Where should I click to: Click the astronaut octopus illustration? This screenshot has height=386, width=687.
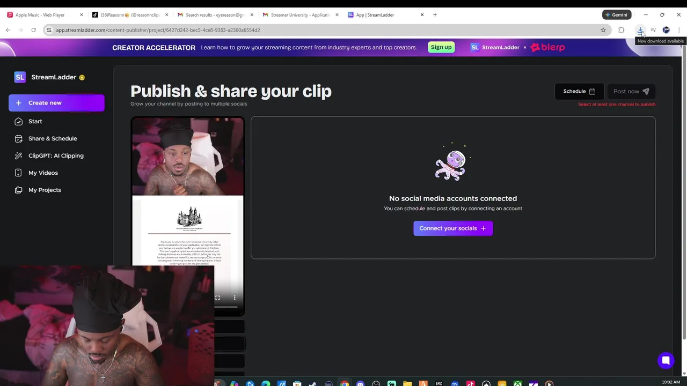pyautogui.click(x=452, y=163)
